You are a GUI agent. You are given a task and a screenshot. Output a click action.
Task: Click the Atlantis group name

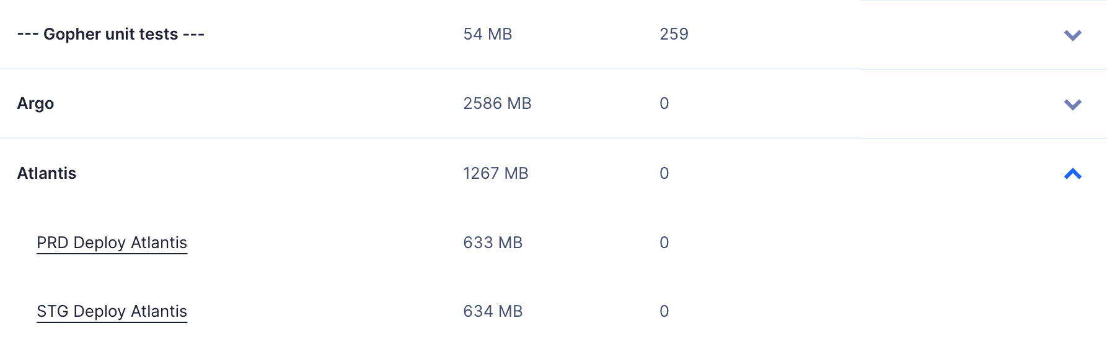46,173
